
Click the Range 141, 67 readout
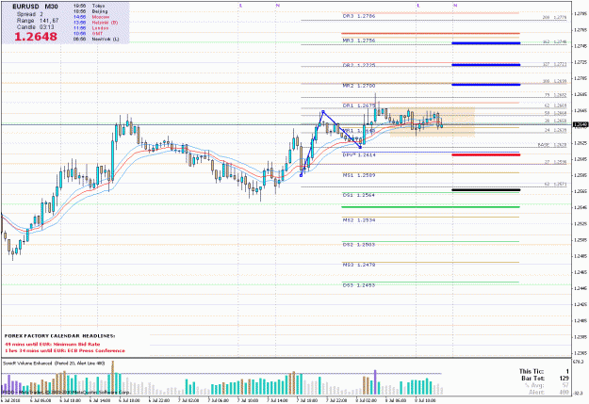click(x=38, y=21)
